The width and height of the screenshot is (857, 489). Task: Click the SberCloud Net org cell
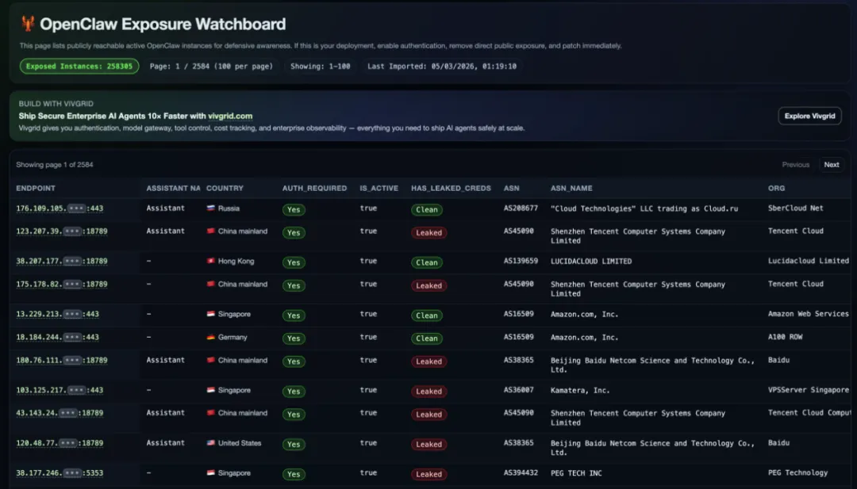point(795,208)
